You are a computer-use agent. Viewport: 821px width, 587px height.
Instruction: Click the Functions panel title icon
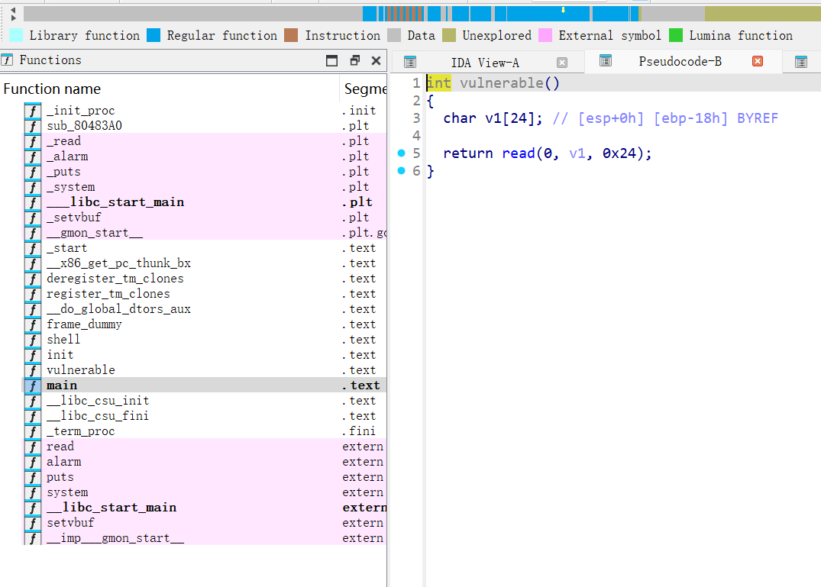pyautogui.click(x=8, y=60)
